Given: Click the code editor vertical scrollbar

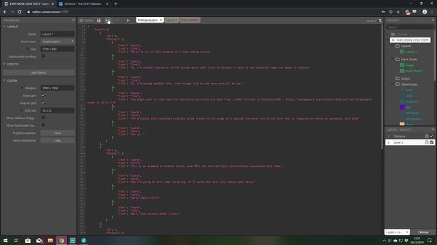Looking at the screenshot, I should [x=382, y=86].
